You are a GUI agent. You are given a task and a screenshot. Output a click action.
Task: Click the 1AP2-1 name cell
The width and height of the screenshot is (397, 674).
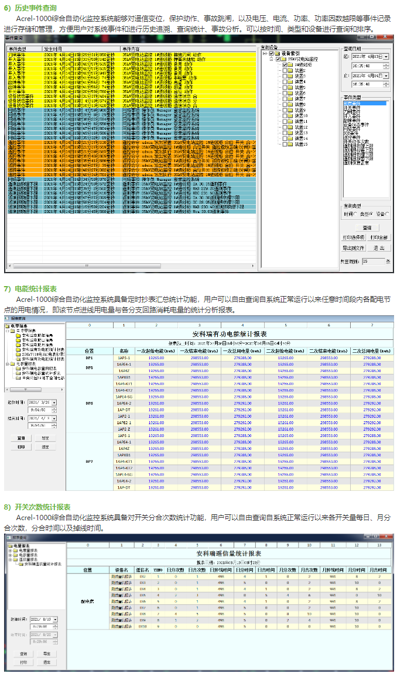tap(124, 416)
